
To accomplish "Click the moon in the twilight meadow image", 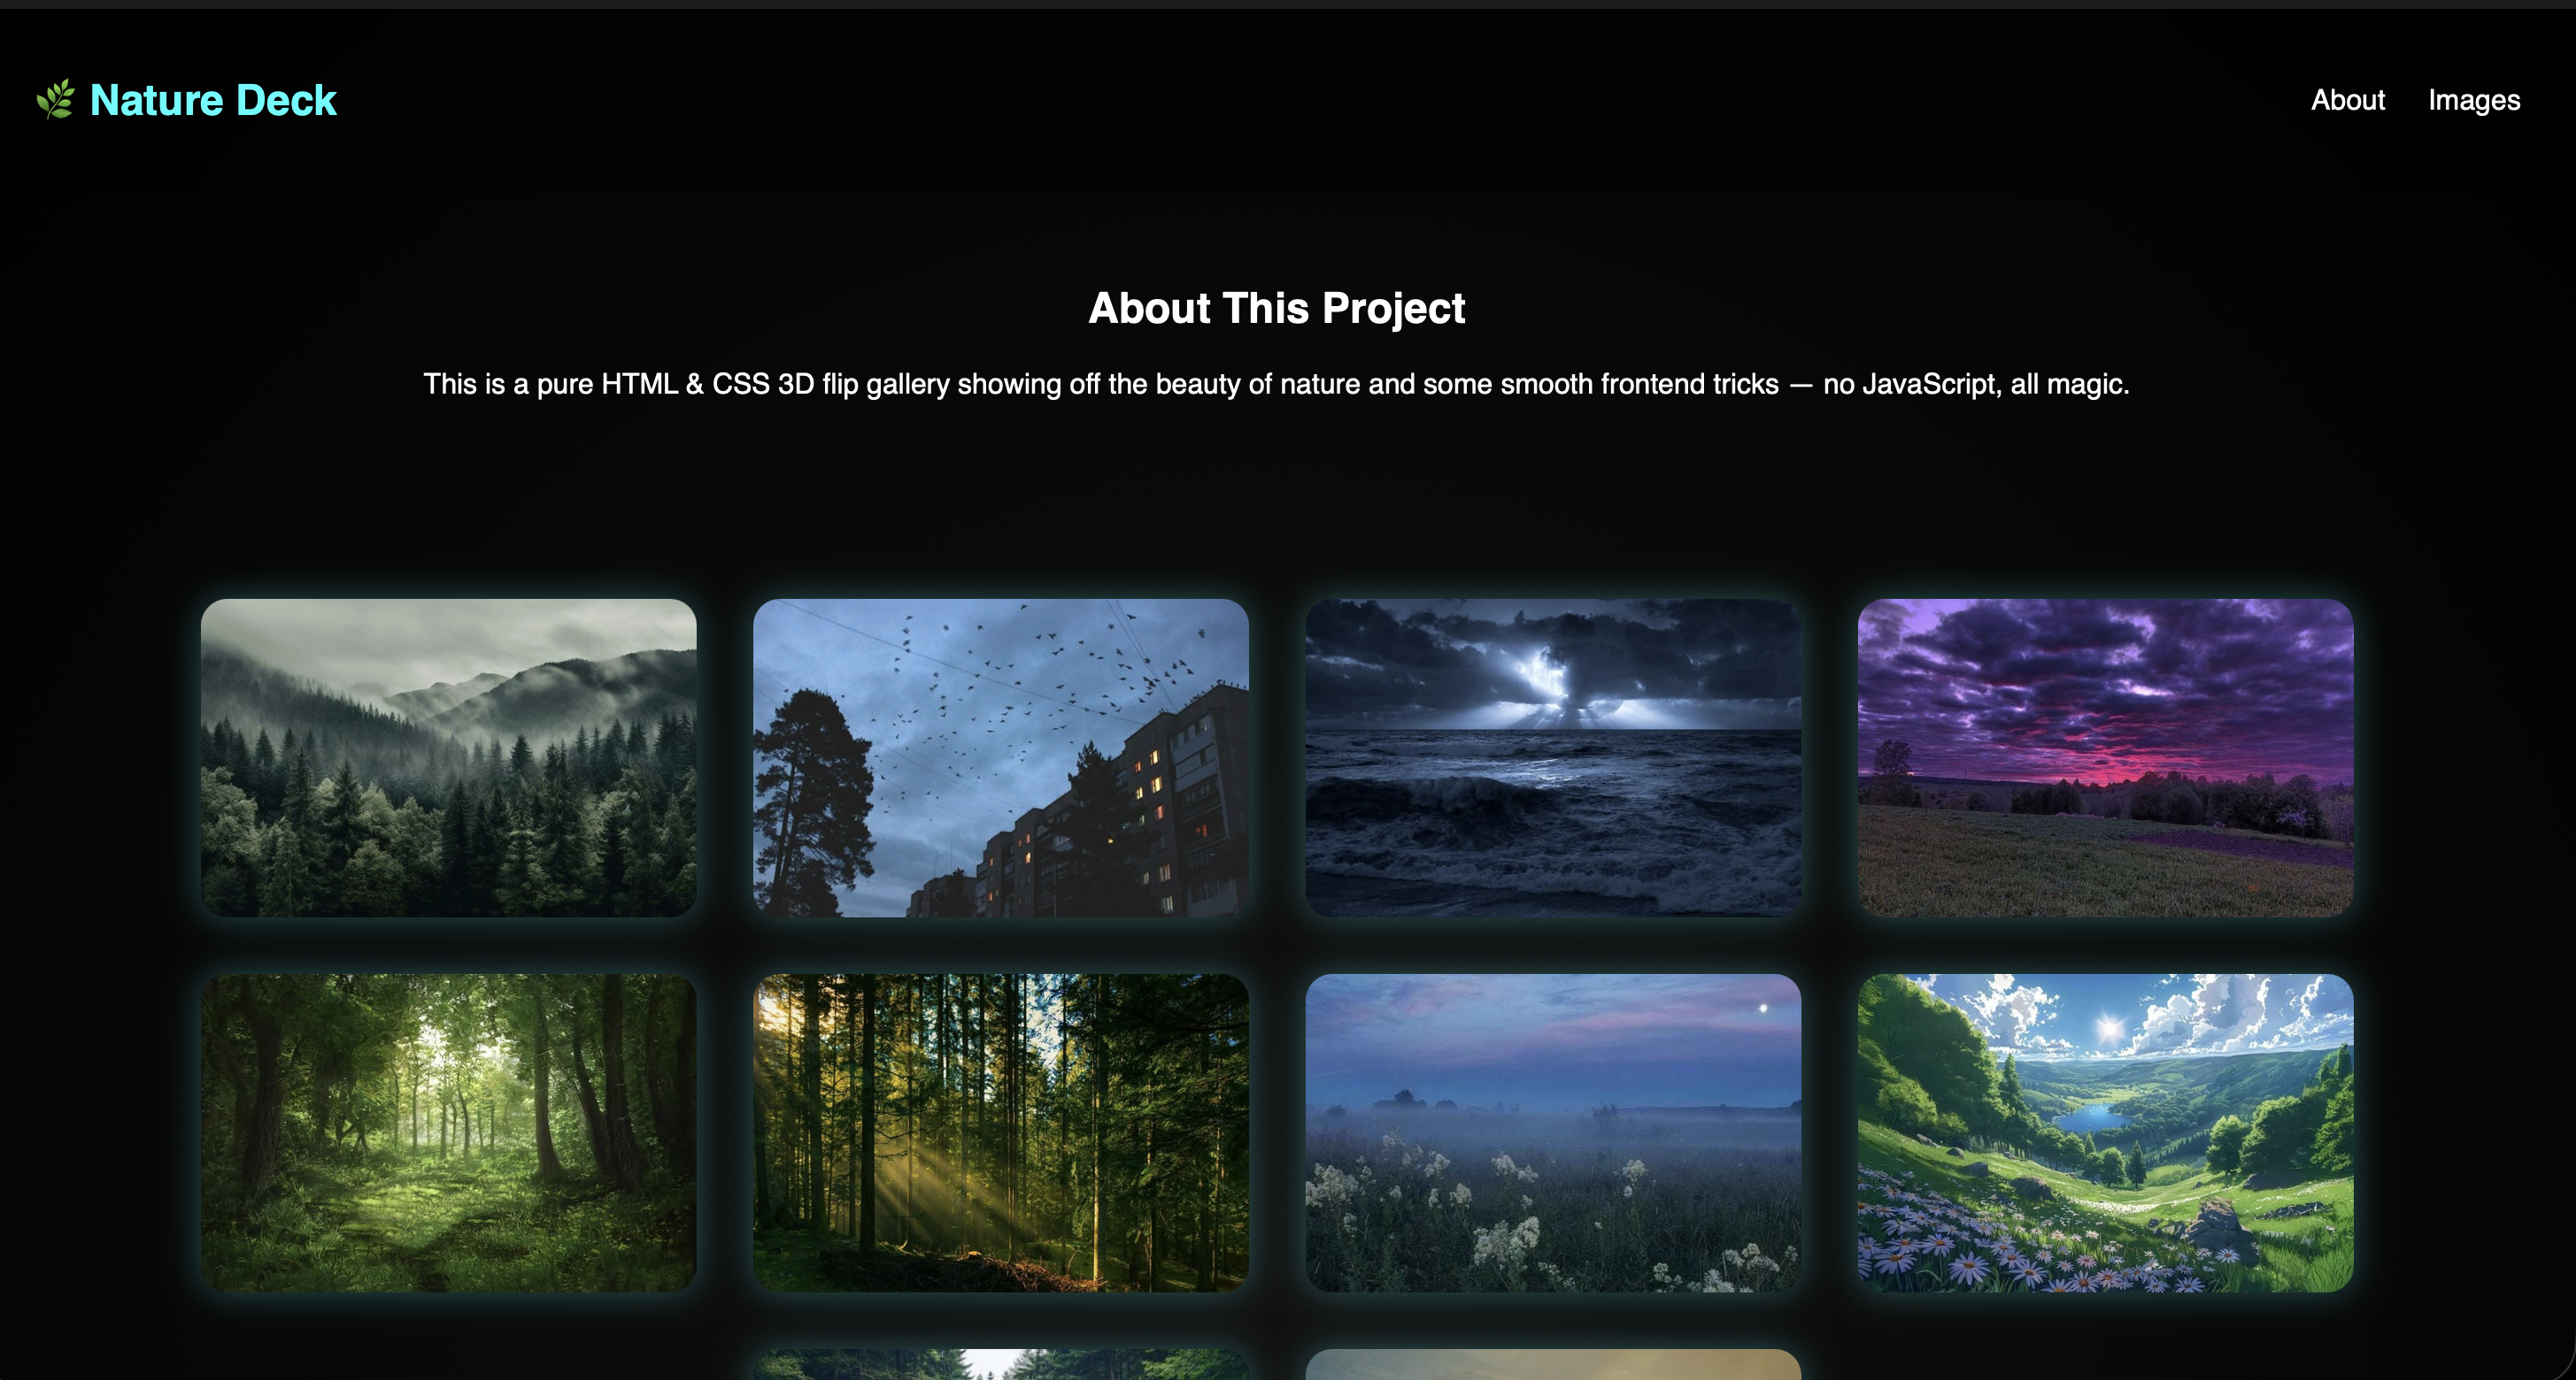I will tap(1763, 1008).
